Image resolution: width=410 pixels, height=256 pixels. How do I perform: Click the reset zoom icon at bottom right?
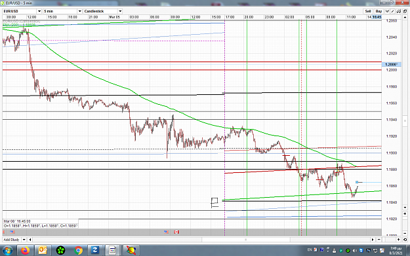tap(405, 240)
